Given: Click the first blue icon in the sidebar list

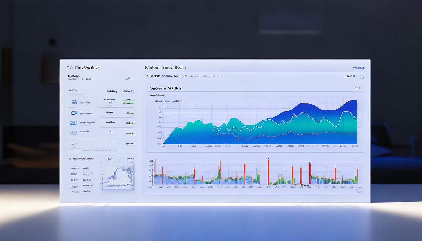Looking at the screenshot, I should point(74,102).
